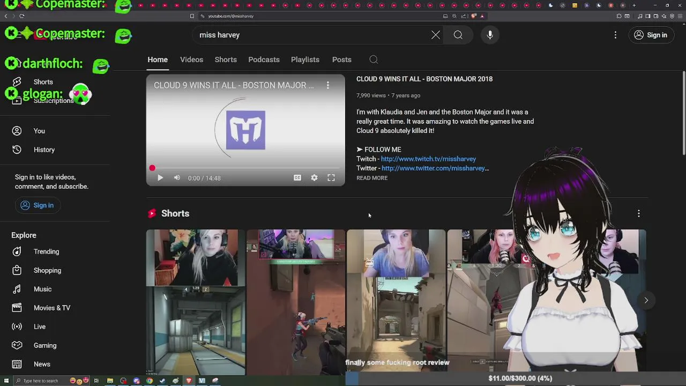The width and height of the screenshot is (686, 386).
Task: Clear the YouTube search box with the X
Action: [x=436, y=35]
